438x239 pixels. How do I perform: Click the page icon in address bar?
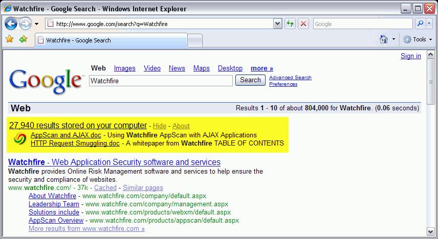point(50,23)
